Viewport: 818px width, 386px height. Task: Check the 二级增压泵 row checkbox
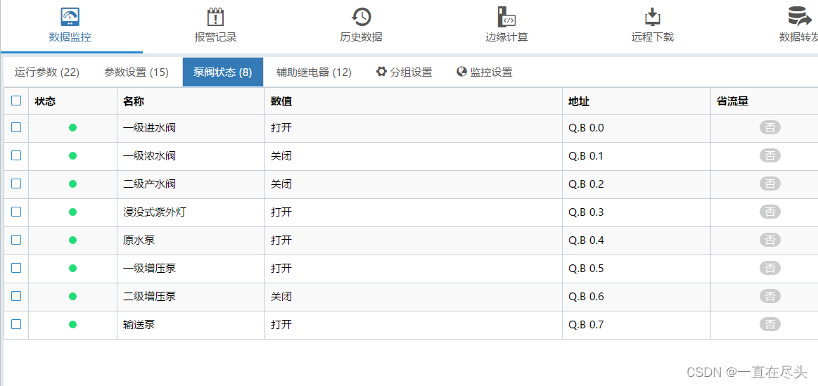[x=16, y=296]
